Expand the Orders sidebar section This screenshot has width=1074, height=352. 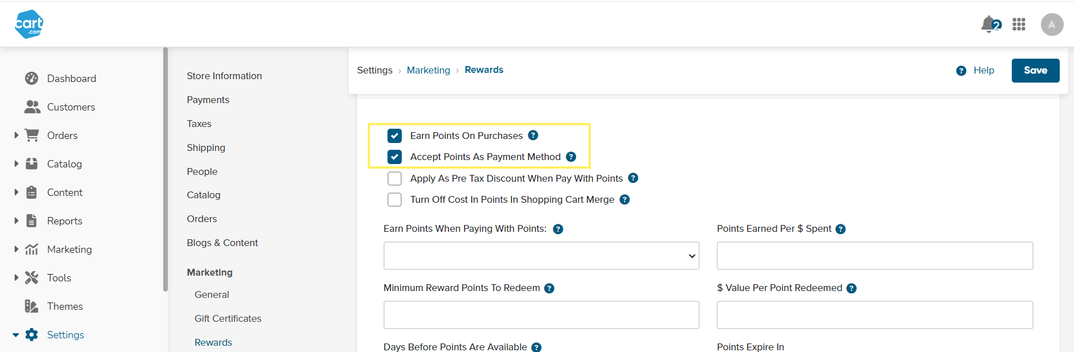(x=16, y=135)
